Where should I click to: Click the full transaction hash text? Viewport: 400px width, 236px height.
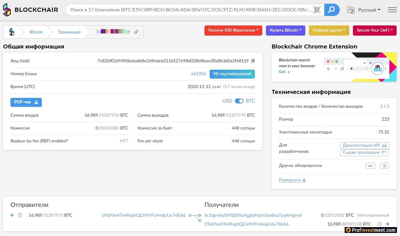(x=173, y=61)
